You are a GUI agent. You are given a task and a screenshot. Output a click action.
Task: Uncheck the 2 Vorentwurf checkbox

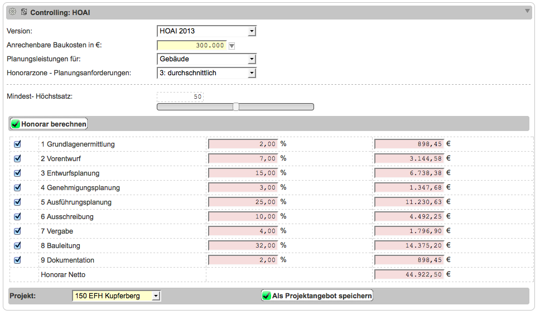[17, 158]
